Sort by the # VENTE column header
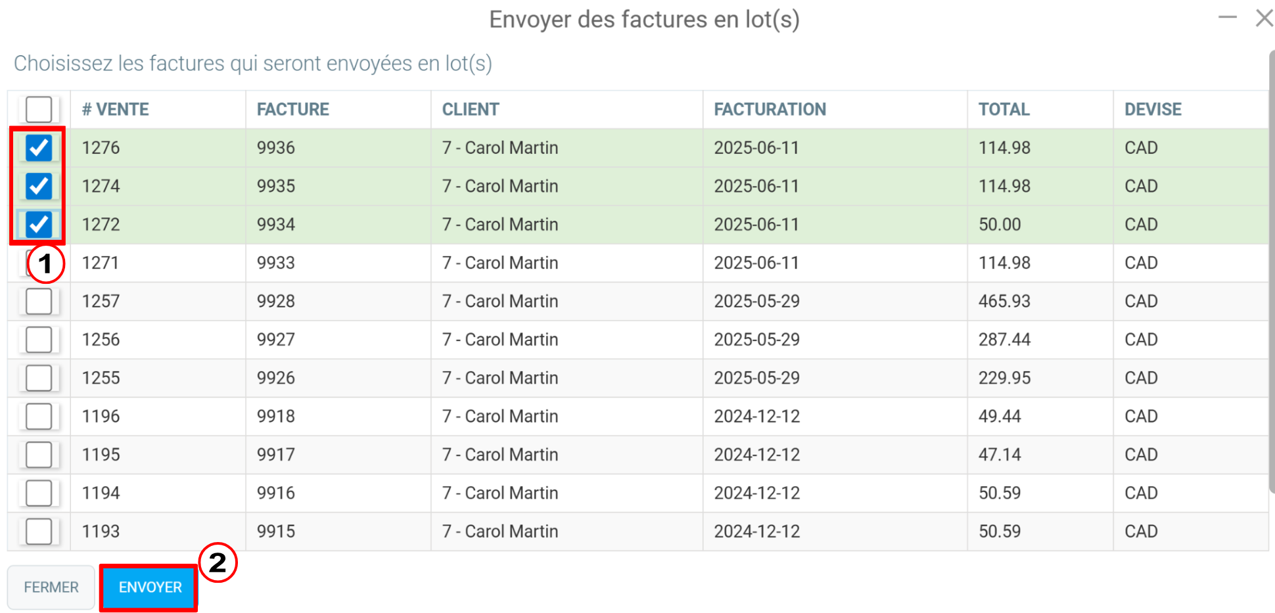Viewport: 1275px width, 613px height. point(115,109)
